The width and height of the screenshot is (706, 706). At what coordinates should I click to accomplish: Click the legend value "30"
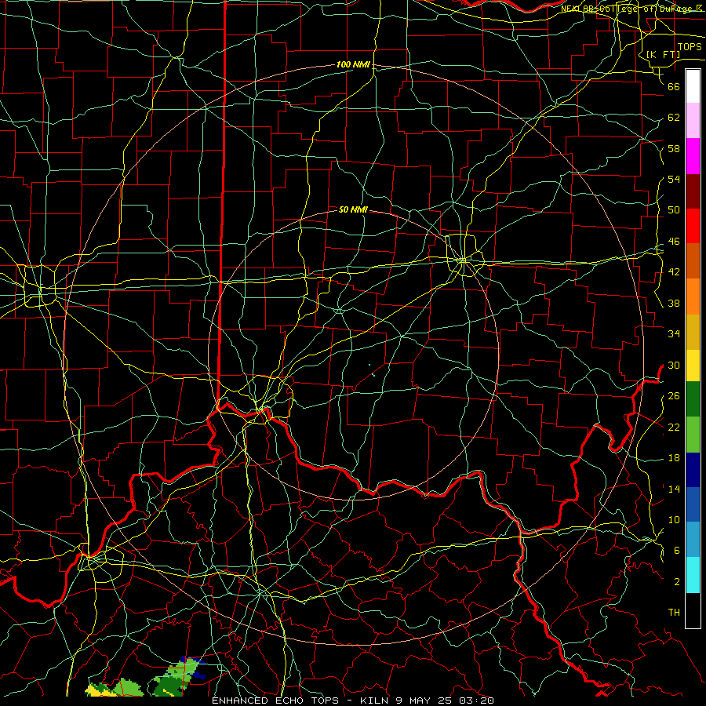click(674, 365)
